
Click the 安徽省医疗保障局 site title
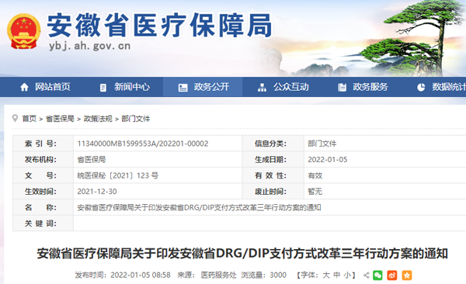coord(159,26)
